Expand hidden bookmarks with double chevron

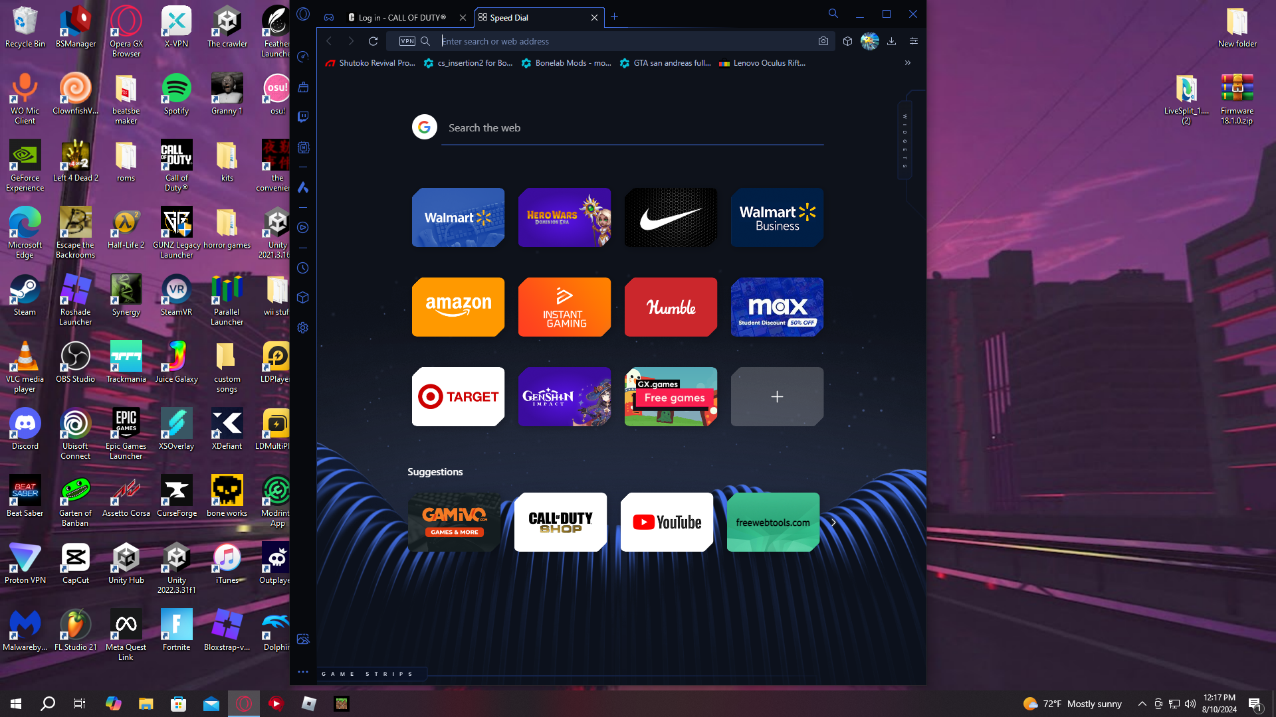pyautogui.click(x=908, y=63)
